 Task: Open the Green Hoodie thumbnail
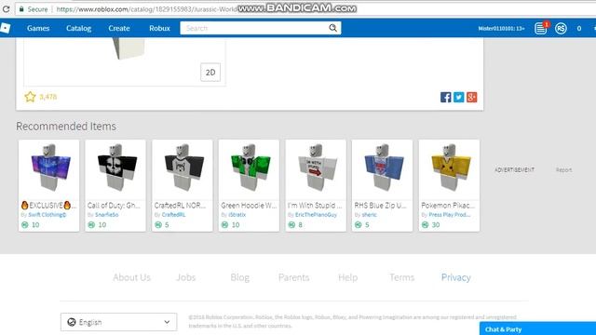click(249, 169)
